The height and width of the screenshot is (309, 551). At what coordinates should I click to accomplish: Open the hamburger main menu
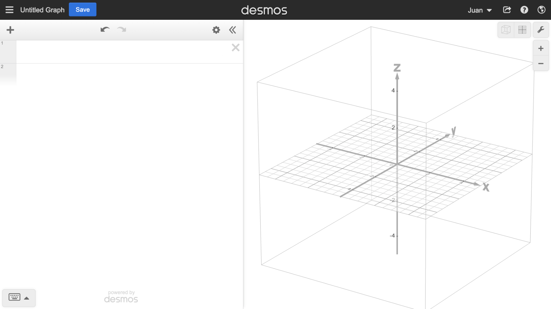(x=9, y=10)
